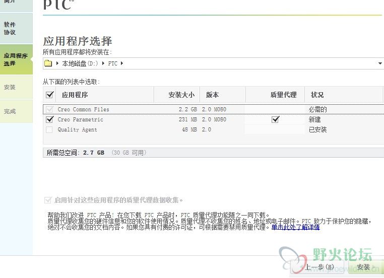
Task: Open the 软件协议 step in sidebar
Action: [16, 28]
